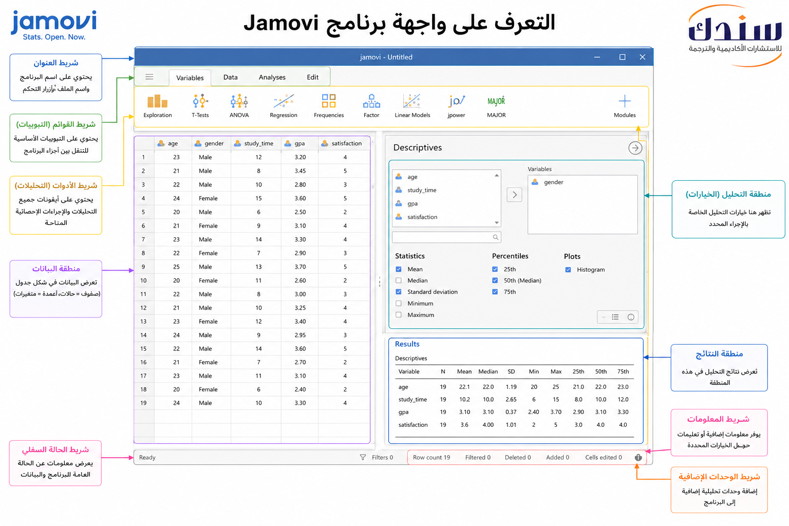Image resolution: width=789 pixels, height=526 pixels.
Task: Enable the Median statistic
Action: click(399, 280)
